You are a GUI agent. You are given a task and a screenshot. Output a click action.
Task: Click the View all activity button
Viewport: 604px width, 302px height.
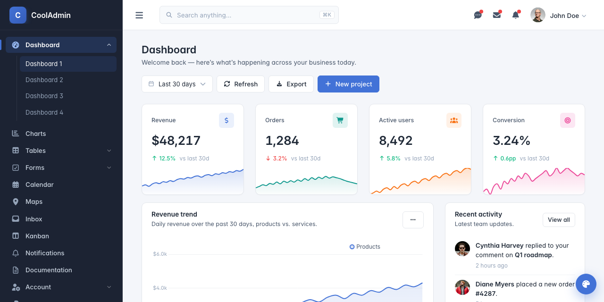tap(559, 220)
